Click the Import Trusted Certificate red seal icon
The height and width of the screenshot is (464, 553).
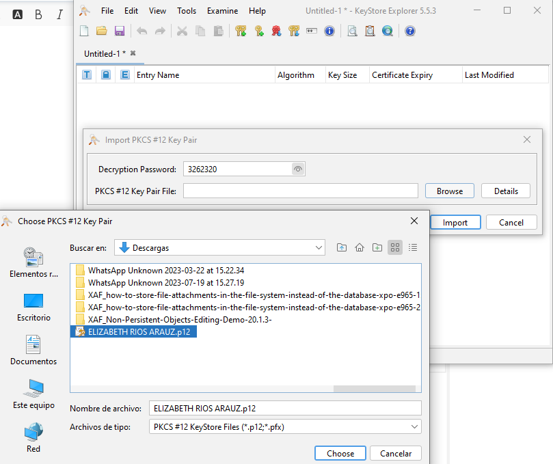pyautogui.click(x=276, y=31)
